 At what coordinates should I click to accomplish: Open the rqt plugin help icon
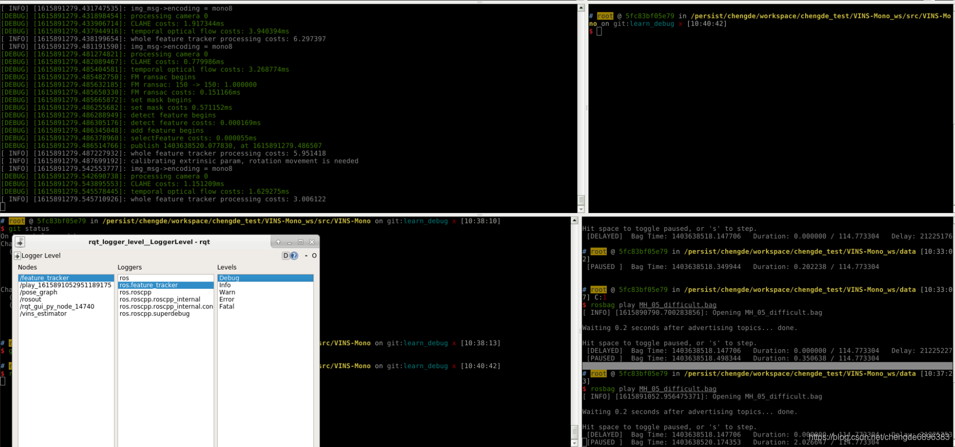(294, 256)
